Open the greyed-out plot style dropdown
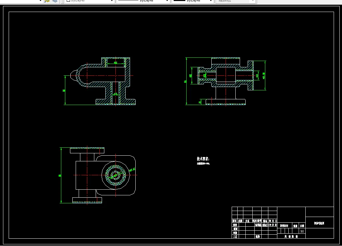The width and height of the screenshot is (342, 246). (x=235, y=1)
